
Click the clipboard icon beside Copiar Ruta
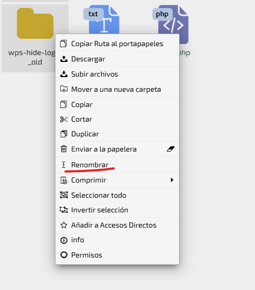[63, 44]
